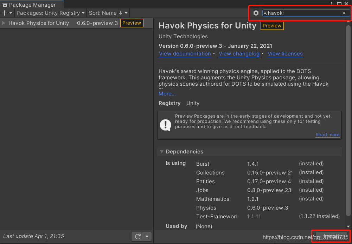
Task: Close the Package Manager window
Action: click(346, 4)
